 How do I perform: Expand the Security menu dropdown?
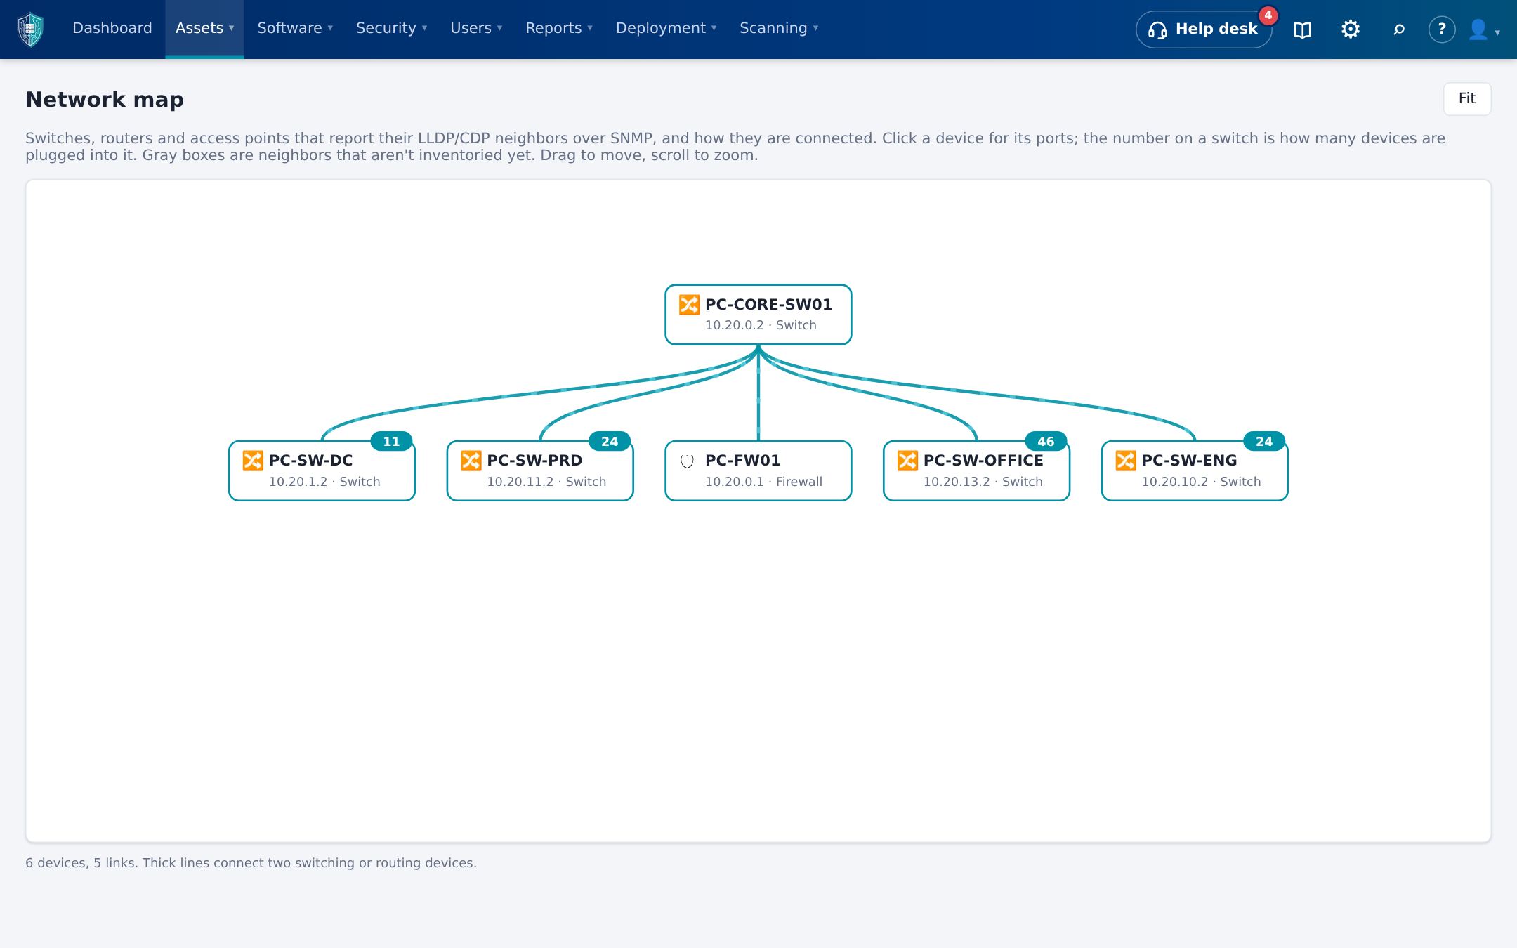click(x=391, y=28)
